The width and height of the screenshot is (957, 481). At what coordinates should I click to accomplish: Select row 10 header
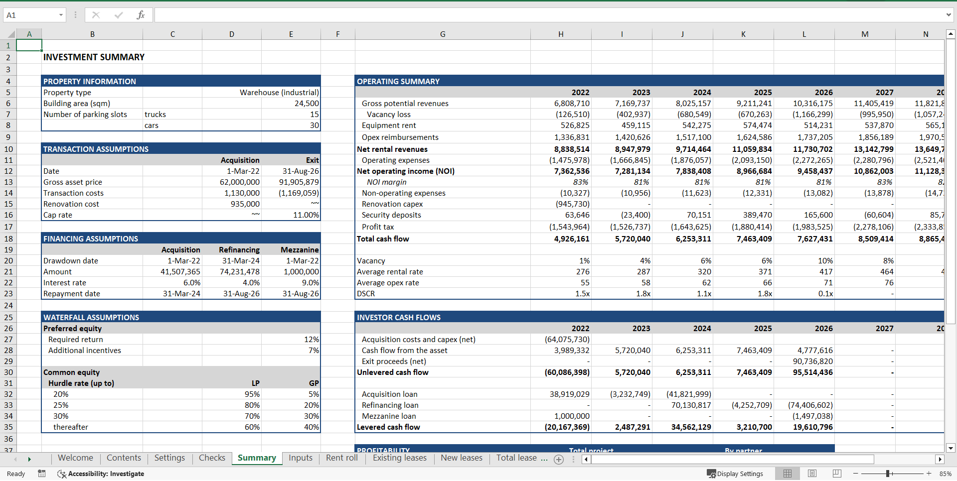8,149
